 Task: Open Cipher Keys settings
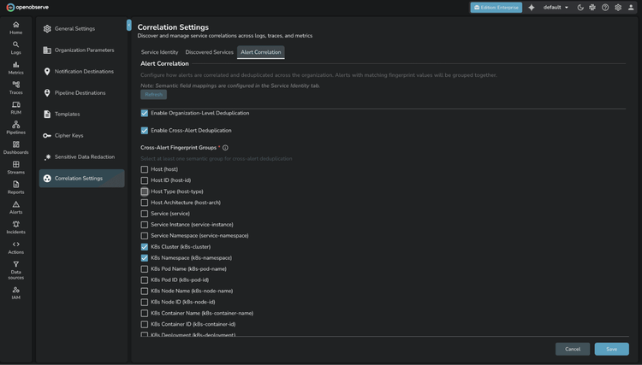coord(68,135)
